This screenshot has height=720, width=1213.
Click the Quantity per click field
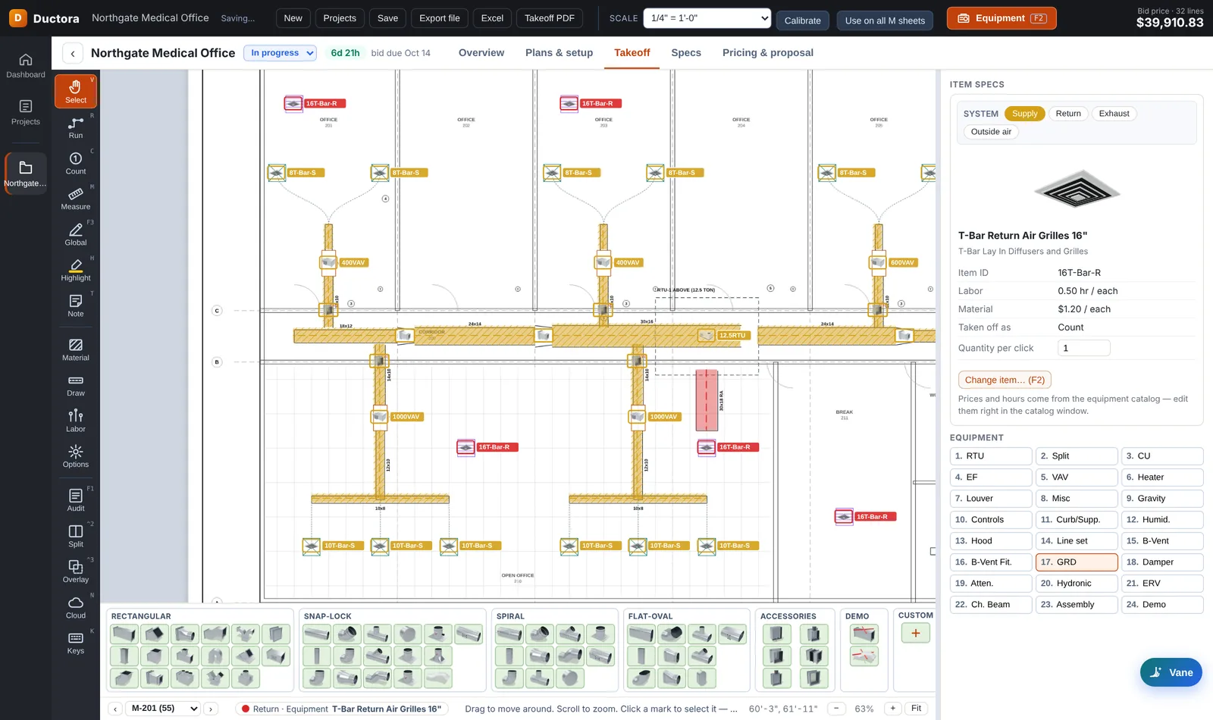click(1083, 349)
